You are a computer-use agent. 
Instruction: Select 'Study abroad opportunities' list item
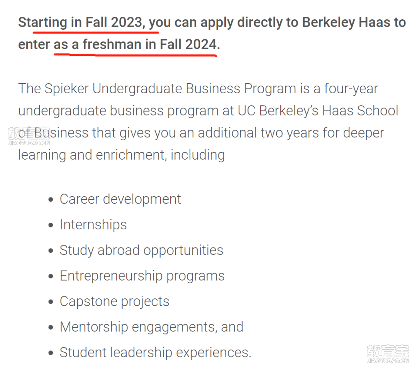pyautogui.click(x=141, y=251)
